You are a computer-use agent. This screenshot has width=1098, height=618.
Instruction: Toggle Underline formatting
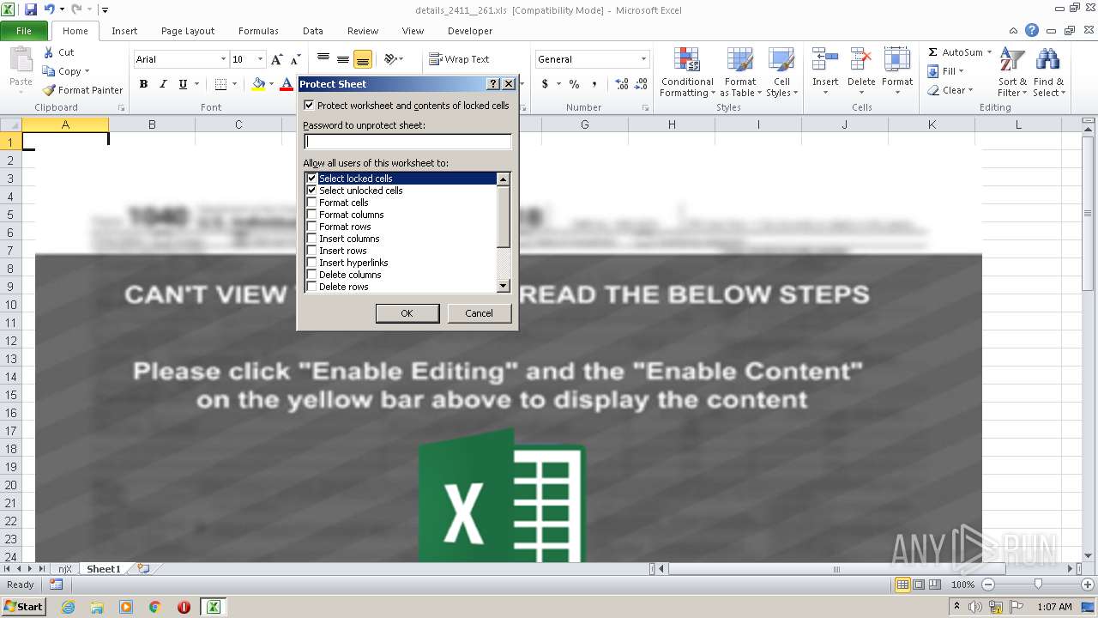pyautogui.click(x=183, y=84)
